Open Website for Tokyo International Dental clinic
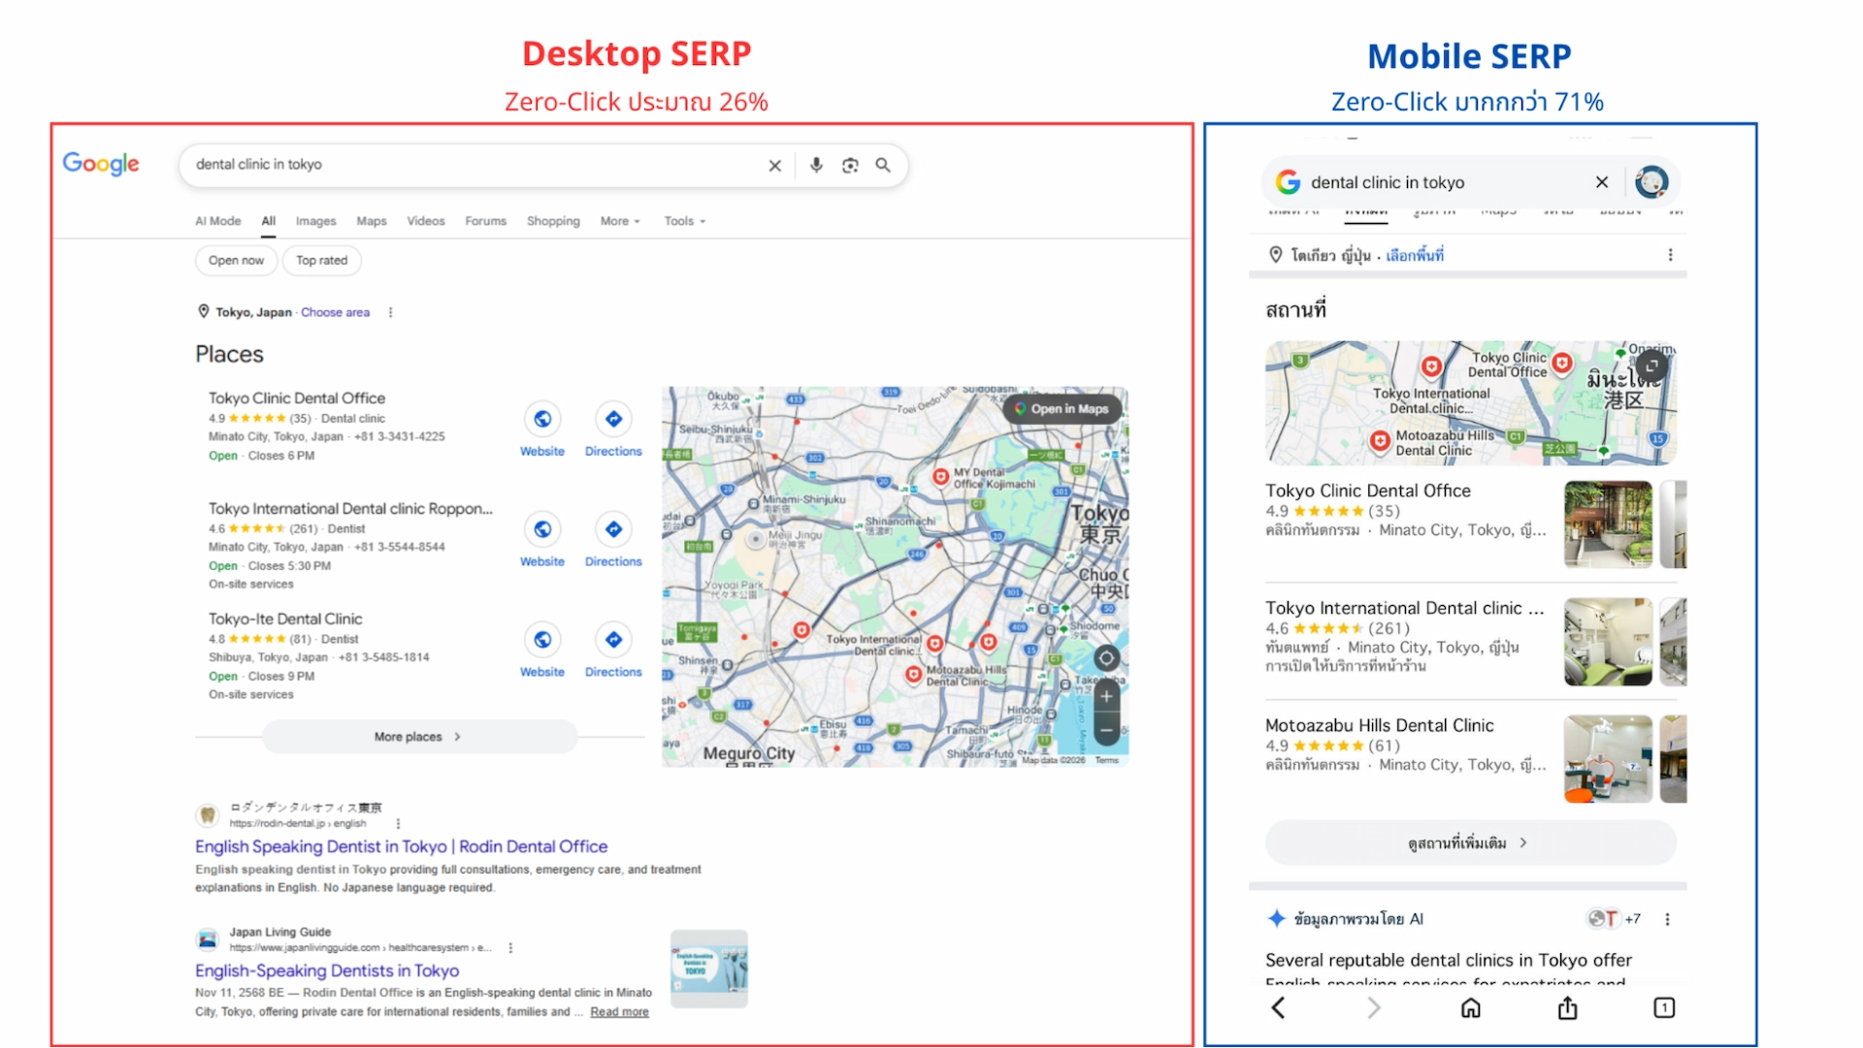The image size is (1863, 1048). (542, 540)
